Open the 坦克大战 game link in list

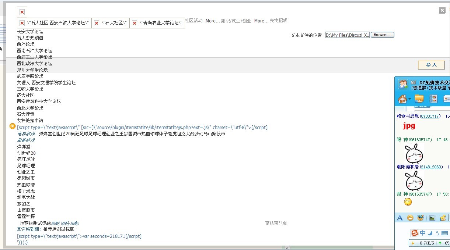pyautogui.click(x=26, y=197)
